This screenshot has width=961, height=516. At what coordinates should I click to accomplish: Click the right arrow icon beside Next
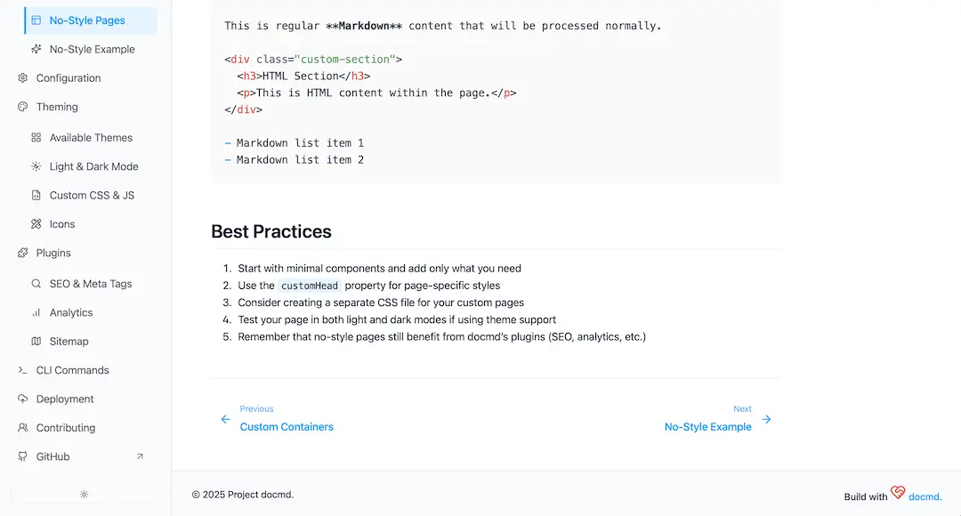(x=766, y=419)
